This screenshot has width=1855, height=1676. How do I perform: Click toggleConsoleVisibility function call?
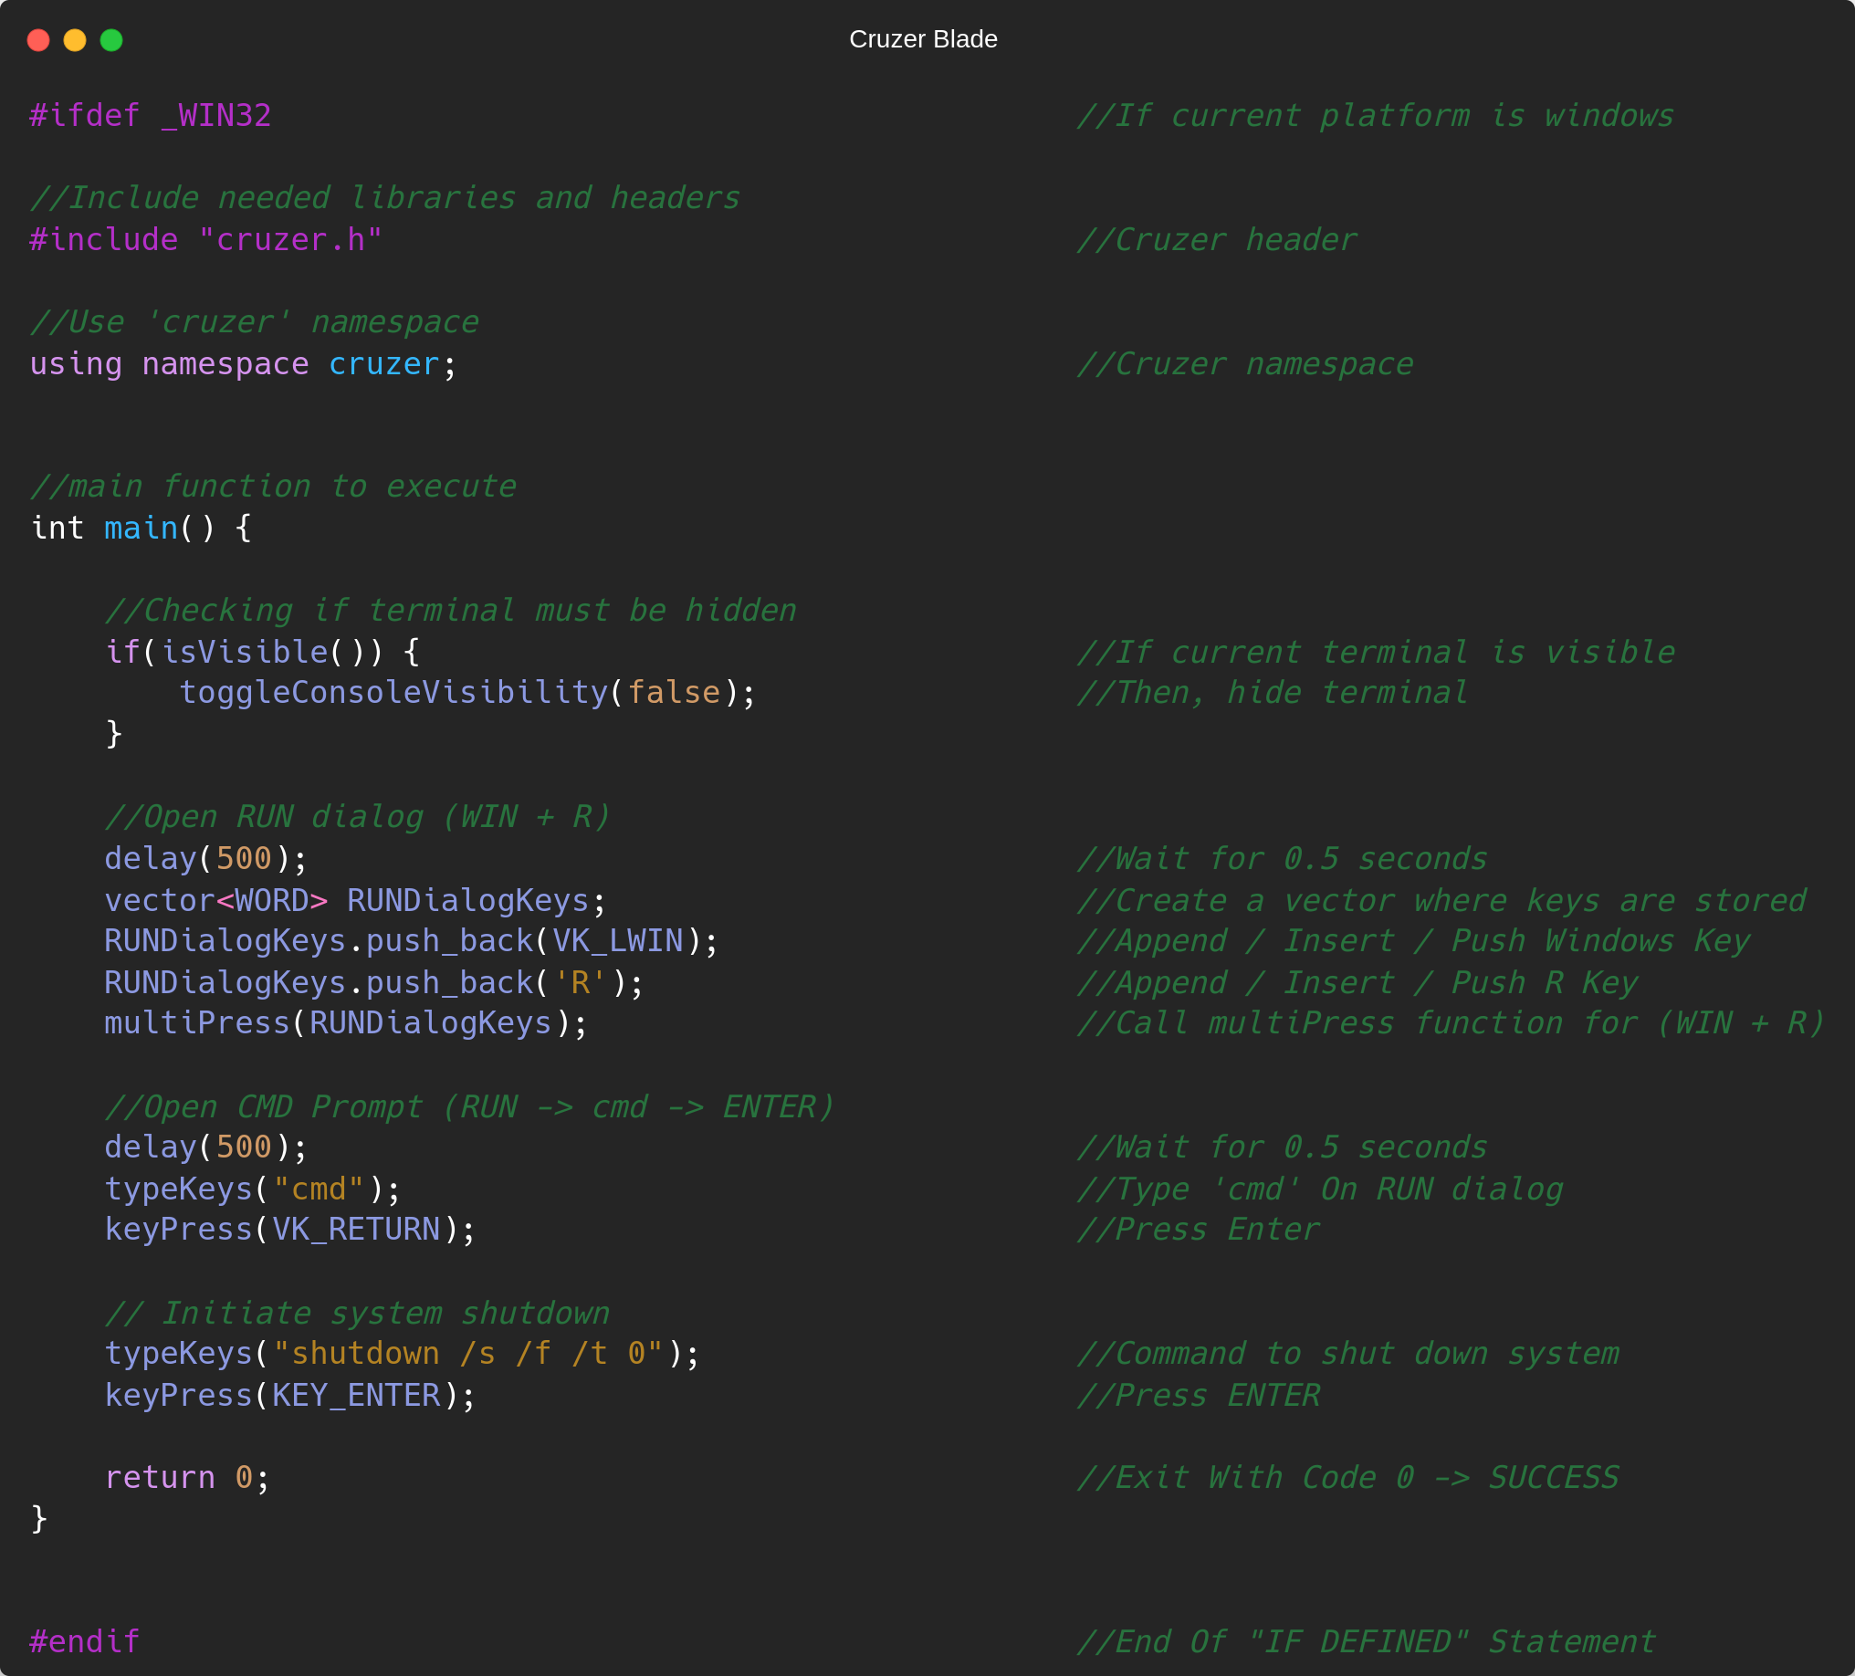[393, 693]
